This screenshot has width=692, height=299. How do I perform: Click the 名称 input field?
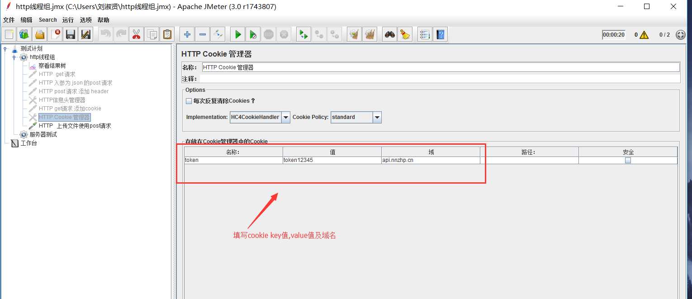(441, 67)
